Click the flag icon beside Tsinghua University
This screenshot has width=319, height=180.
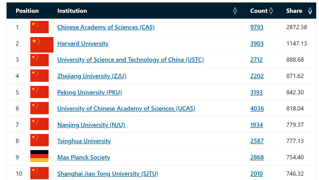tap(39, 140)
